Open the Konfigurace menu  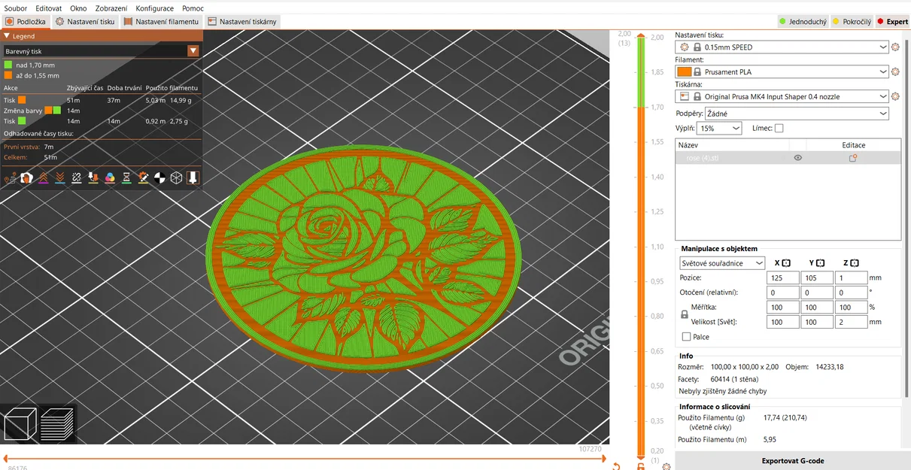click(x=154, y=8)
